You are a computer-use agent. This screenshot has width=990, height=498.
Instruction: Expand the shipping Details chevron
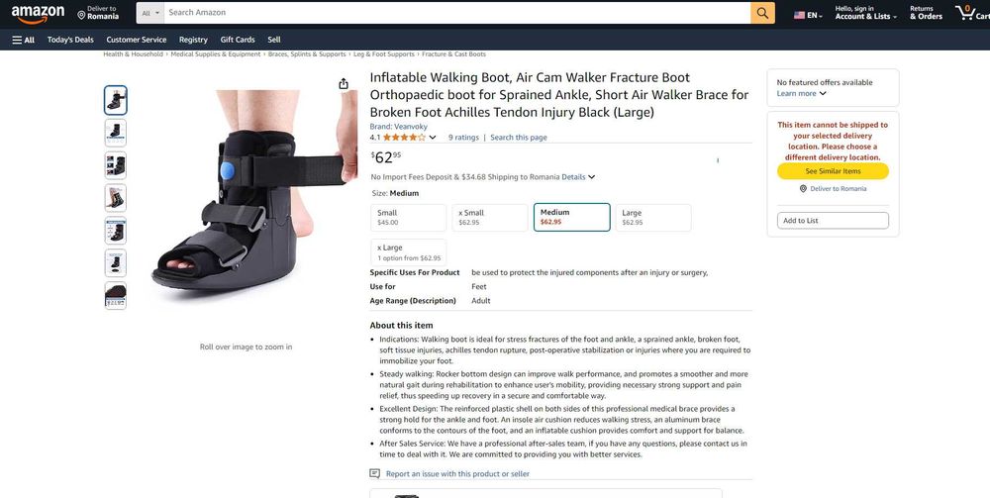pyautogui.click(x=592, y=177)
